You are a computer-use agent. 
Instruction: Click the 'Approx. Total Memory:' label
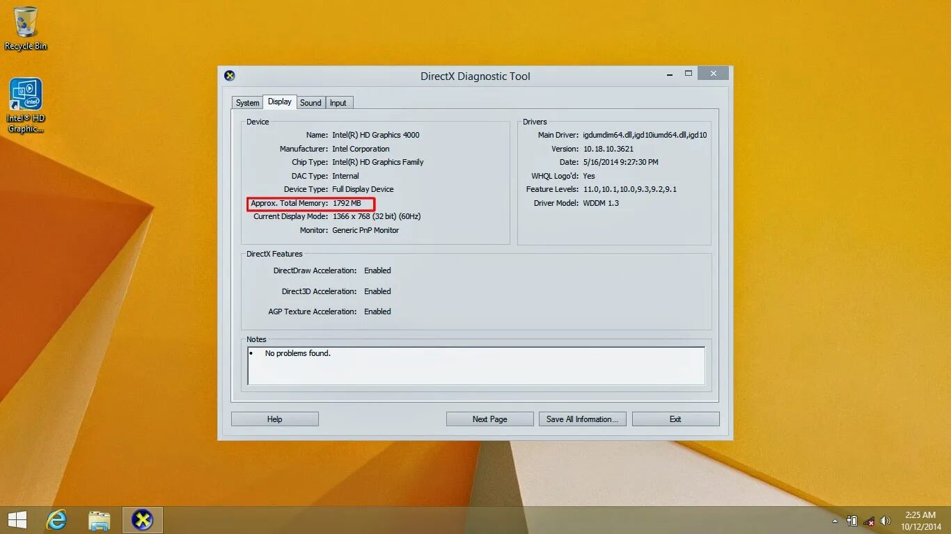pos(289,203)
